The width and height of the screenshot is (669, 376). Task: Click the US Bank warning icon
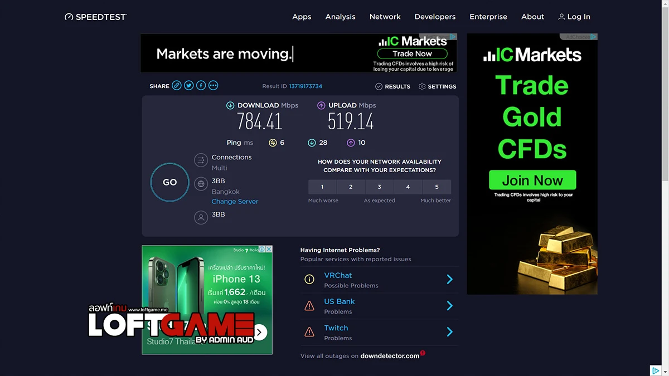(309, 306)
